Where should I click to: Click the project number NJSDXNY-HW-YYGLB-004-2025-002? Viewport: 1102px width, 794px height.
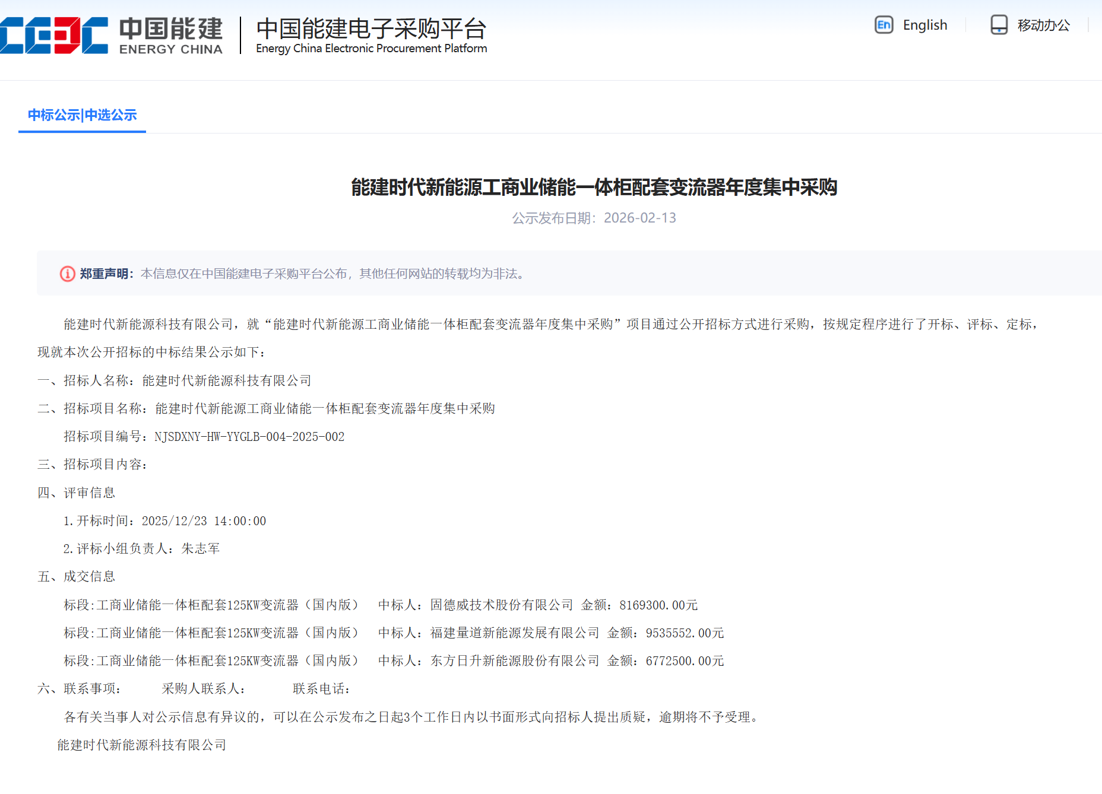pos(249,437)
